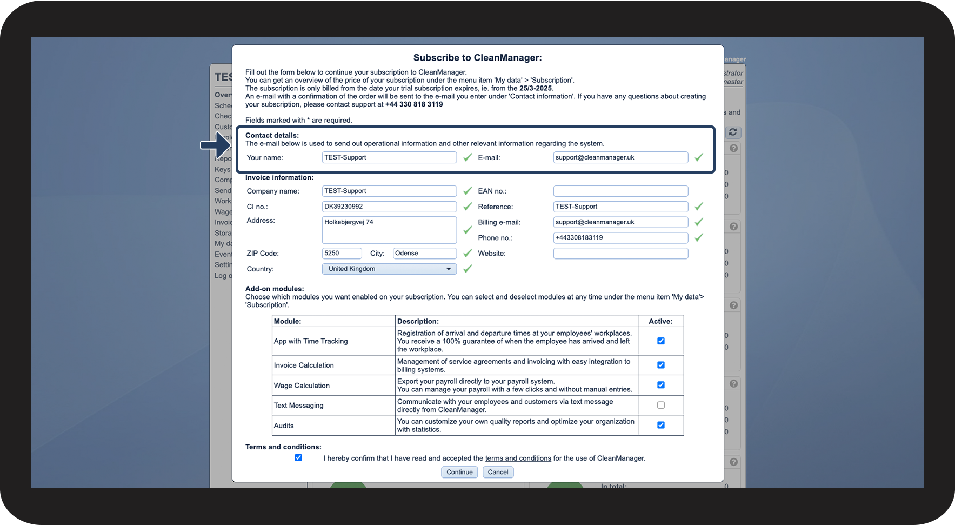Click the checkmark beside Reference
This screenshot has width=955, height=525.
point(699,207)
